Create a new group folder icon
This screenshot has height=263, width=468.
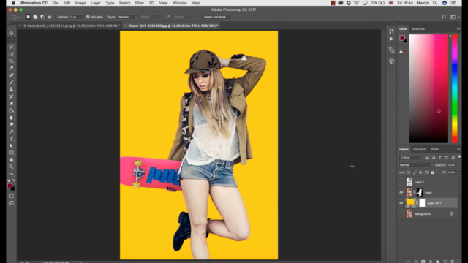(x=438, y=262)
